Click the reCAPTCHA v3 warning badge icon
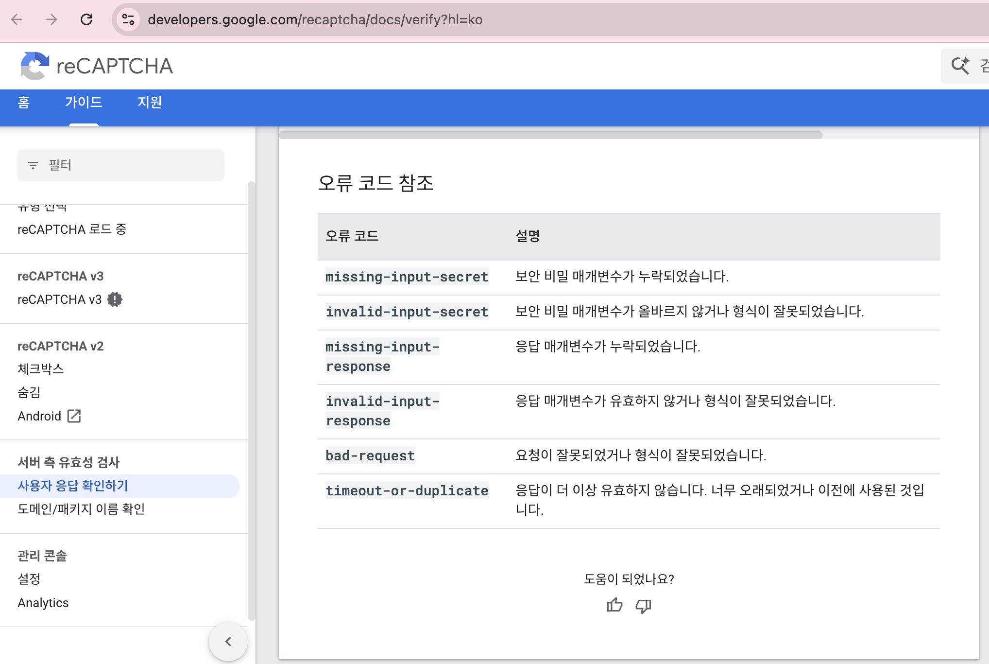 click(x=115, y=299)
